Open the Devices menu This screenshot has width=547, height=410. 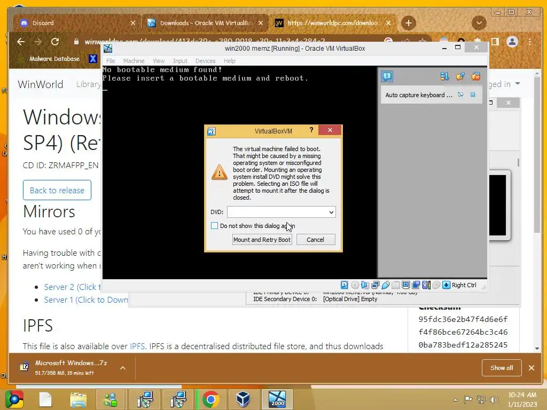(x=205, y=61)
